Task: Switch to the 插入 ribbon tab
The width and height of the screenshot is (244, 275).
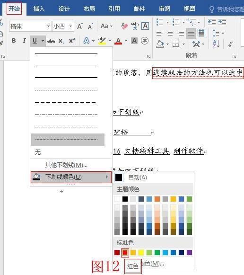Action: click(39, 9)
